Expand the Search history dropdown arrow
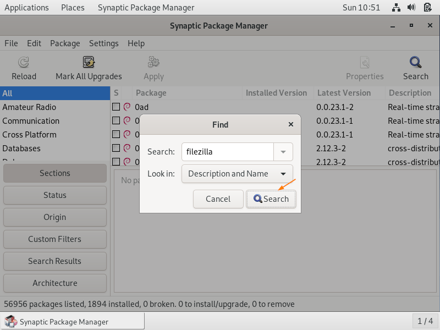440x330 pixels. 283,152
